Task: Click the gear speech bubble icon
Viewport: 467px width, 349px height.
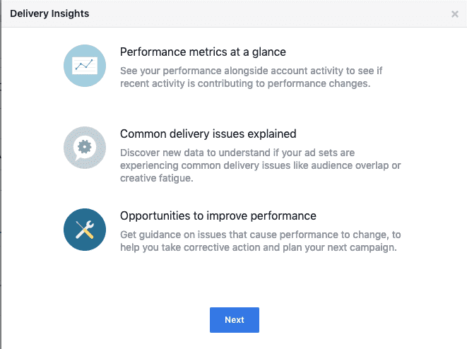Action: (x=85, y=147)
